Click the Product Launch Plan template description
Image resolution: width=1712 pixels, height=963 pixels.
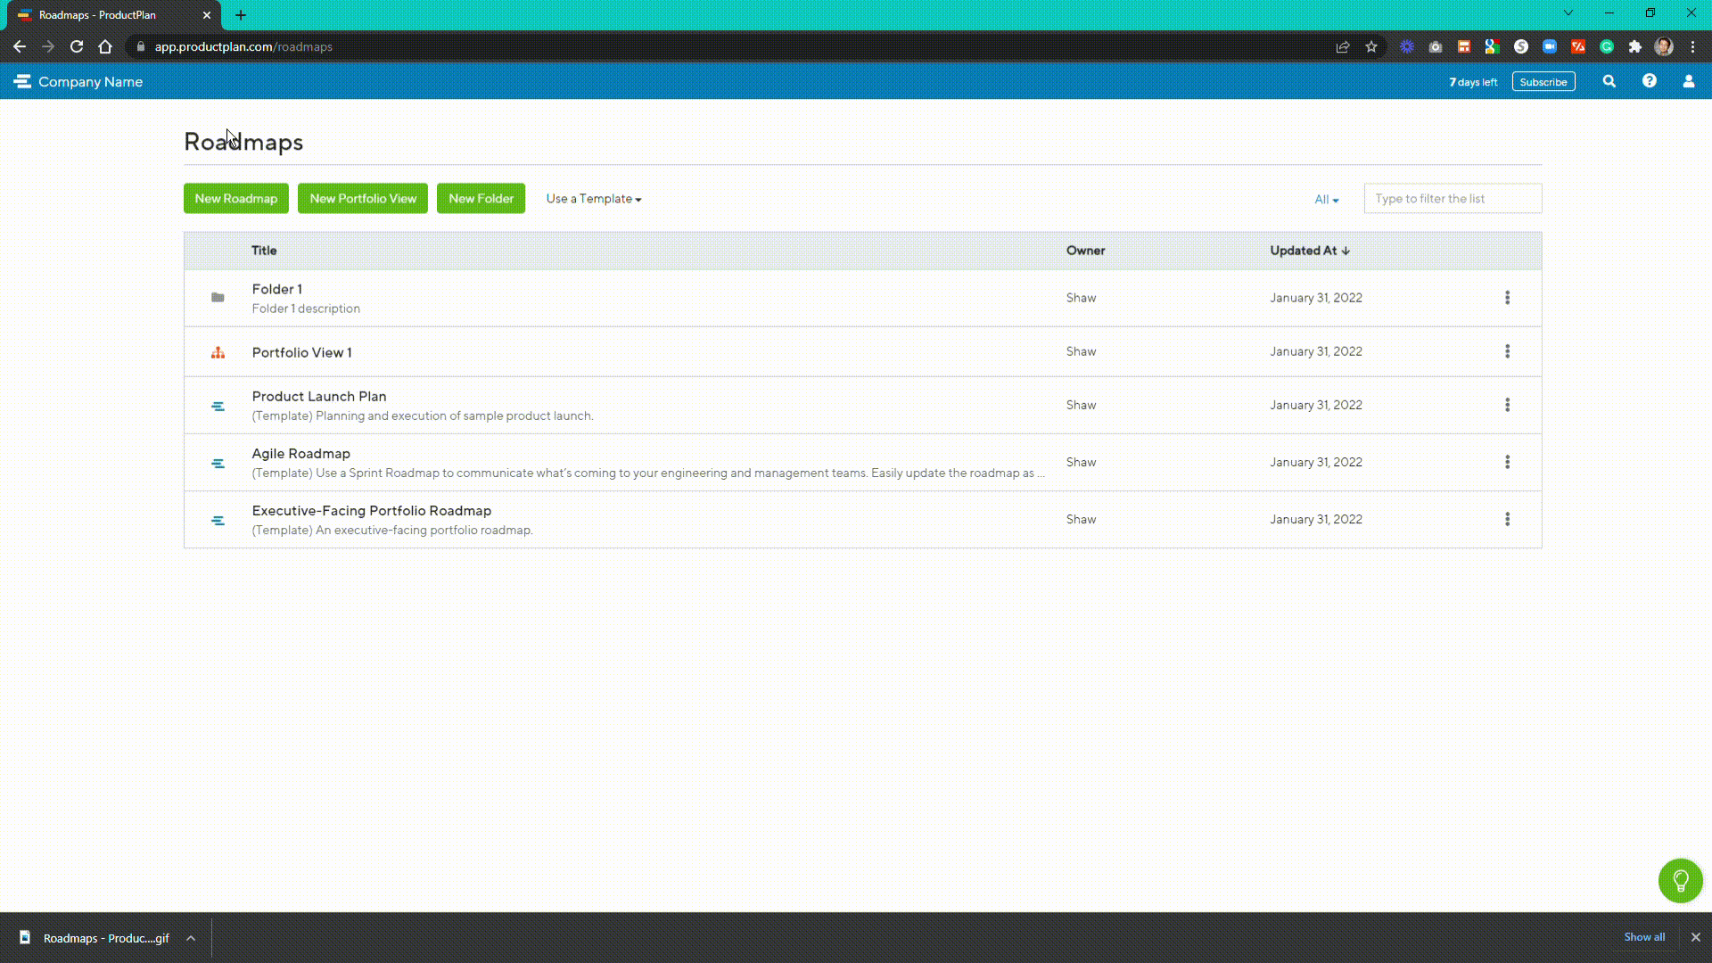(x=423, y=416)
